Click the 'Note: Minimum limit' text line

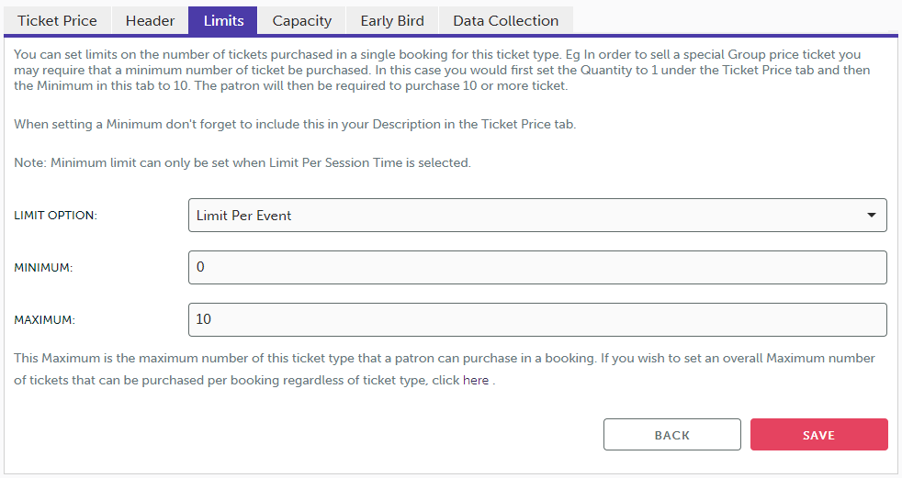click(x=242, y=163)
